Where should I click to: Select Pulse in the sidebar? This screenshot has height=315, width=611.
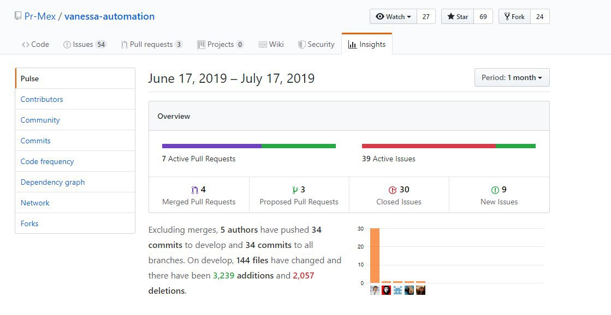pos(75,78)
